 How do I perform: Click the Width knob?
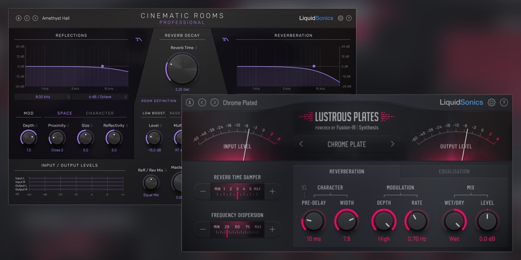pyautogui.click(x=346, y=221)
